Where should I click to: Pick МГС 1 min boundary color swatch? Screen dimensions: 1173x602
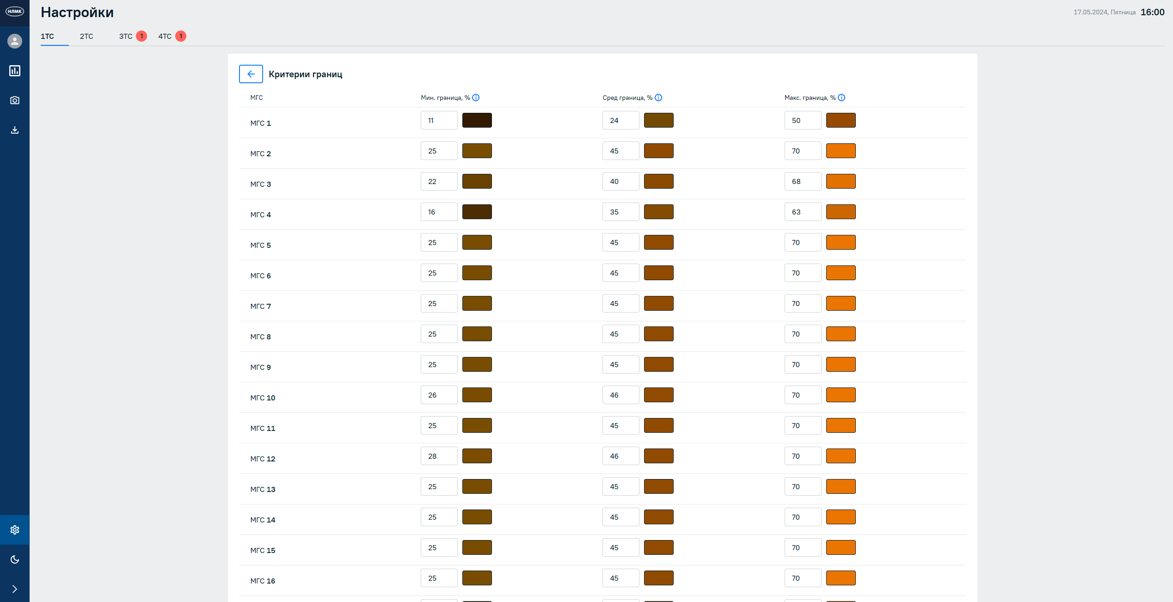[x=477, y=120]
